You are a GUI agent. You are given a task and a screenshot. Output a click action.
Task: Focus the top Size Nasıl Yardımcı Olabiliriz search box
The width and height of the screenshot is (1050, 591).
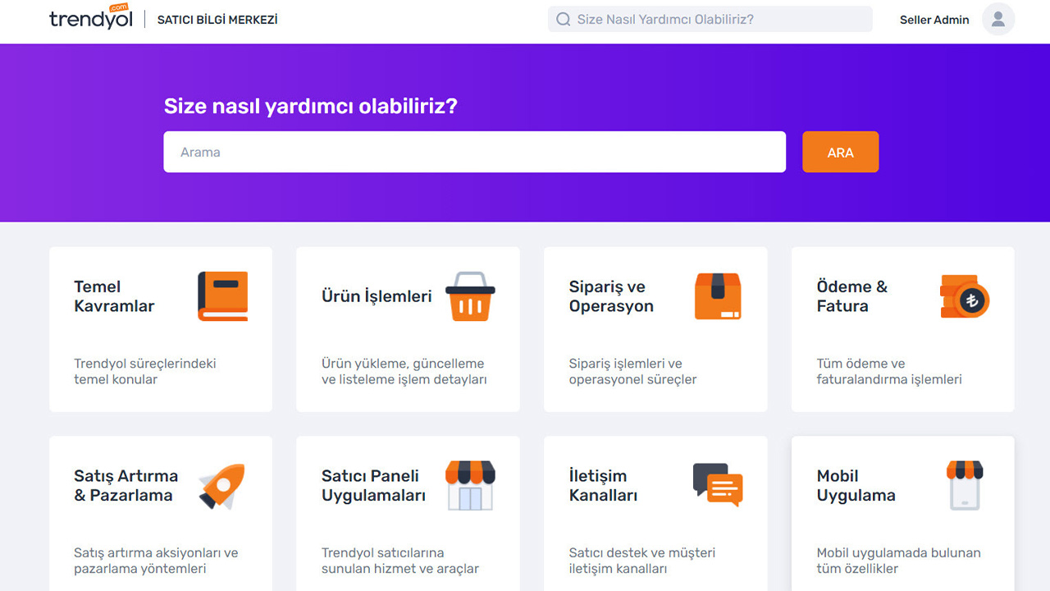click(x=710, y=20)
